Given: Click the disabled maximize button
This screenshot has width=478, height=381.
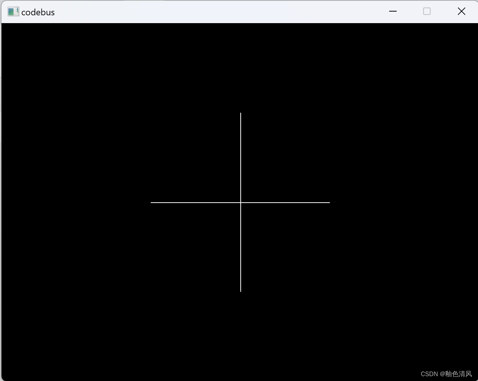Looking at the screenshot, I should click(x=427, y=12).
